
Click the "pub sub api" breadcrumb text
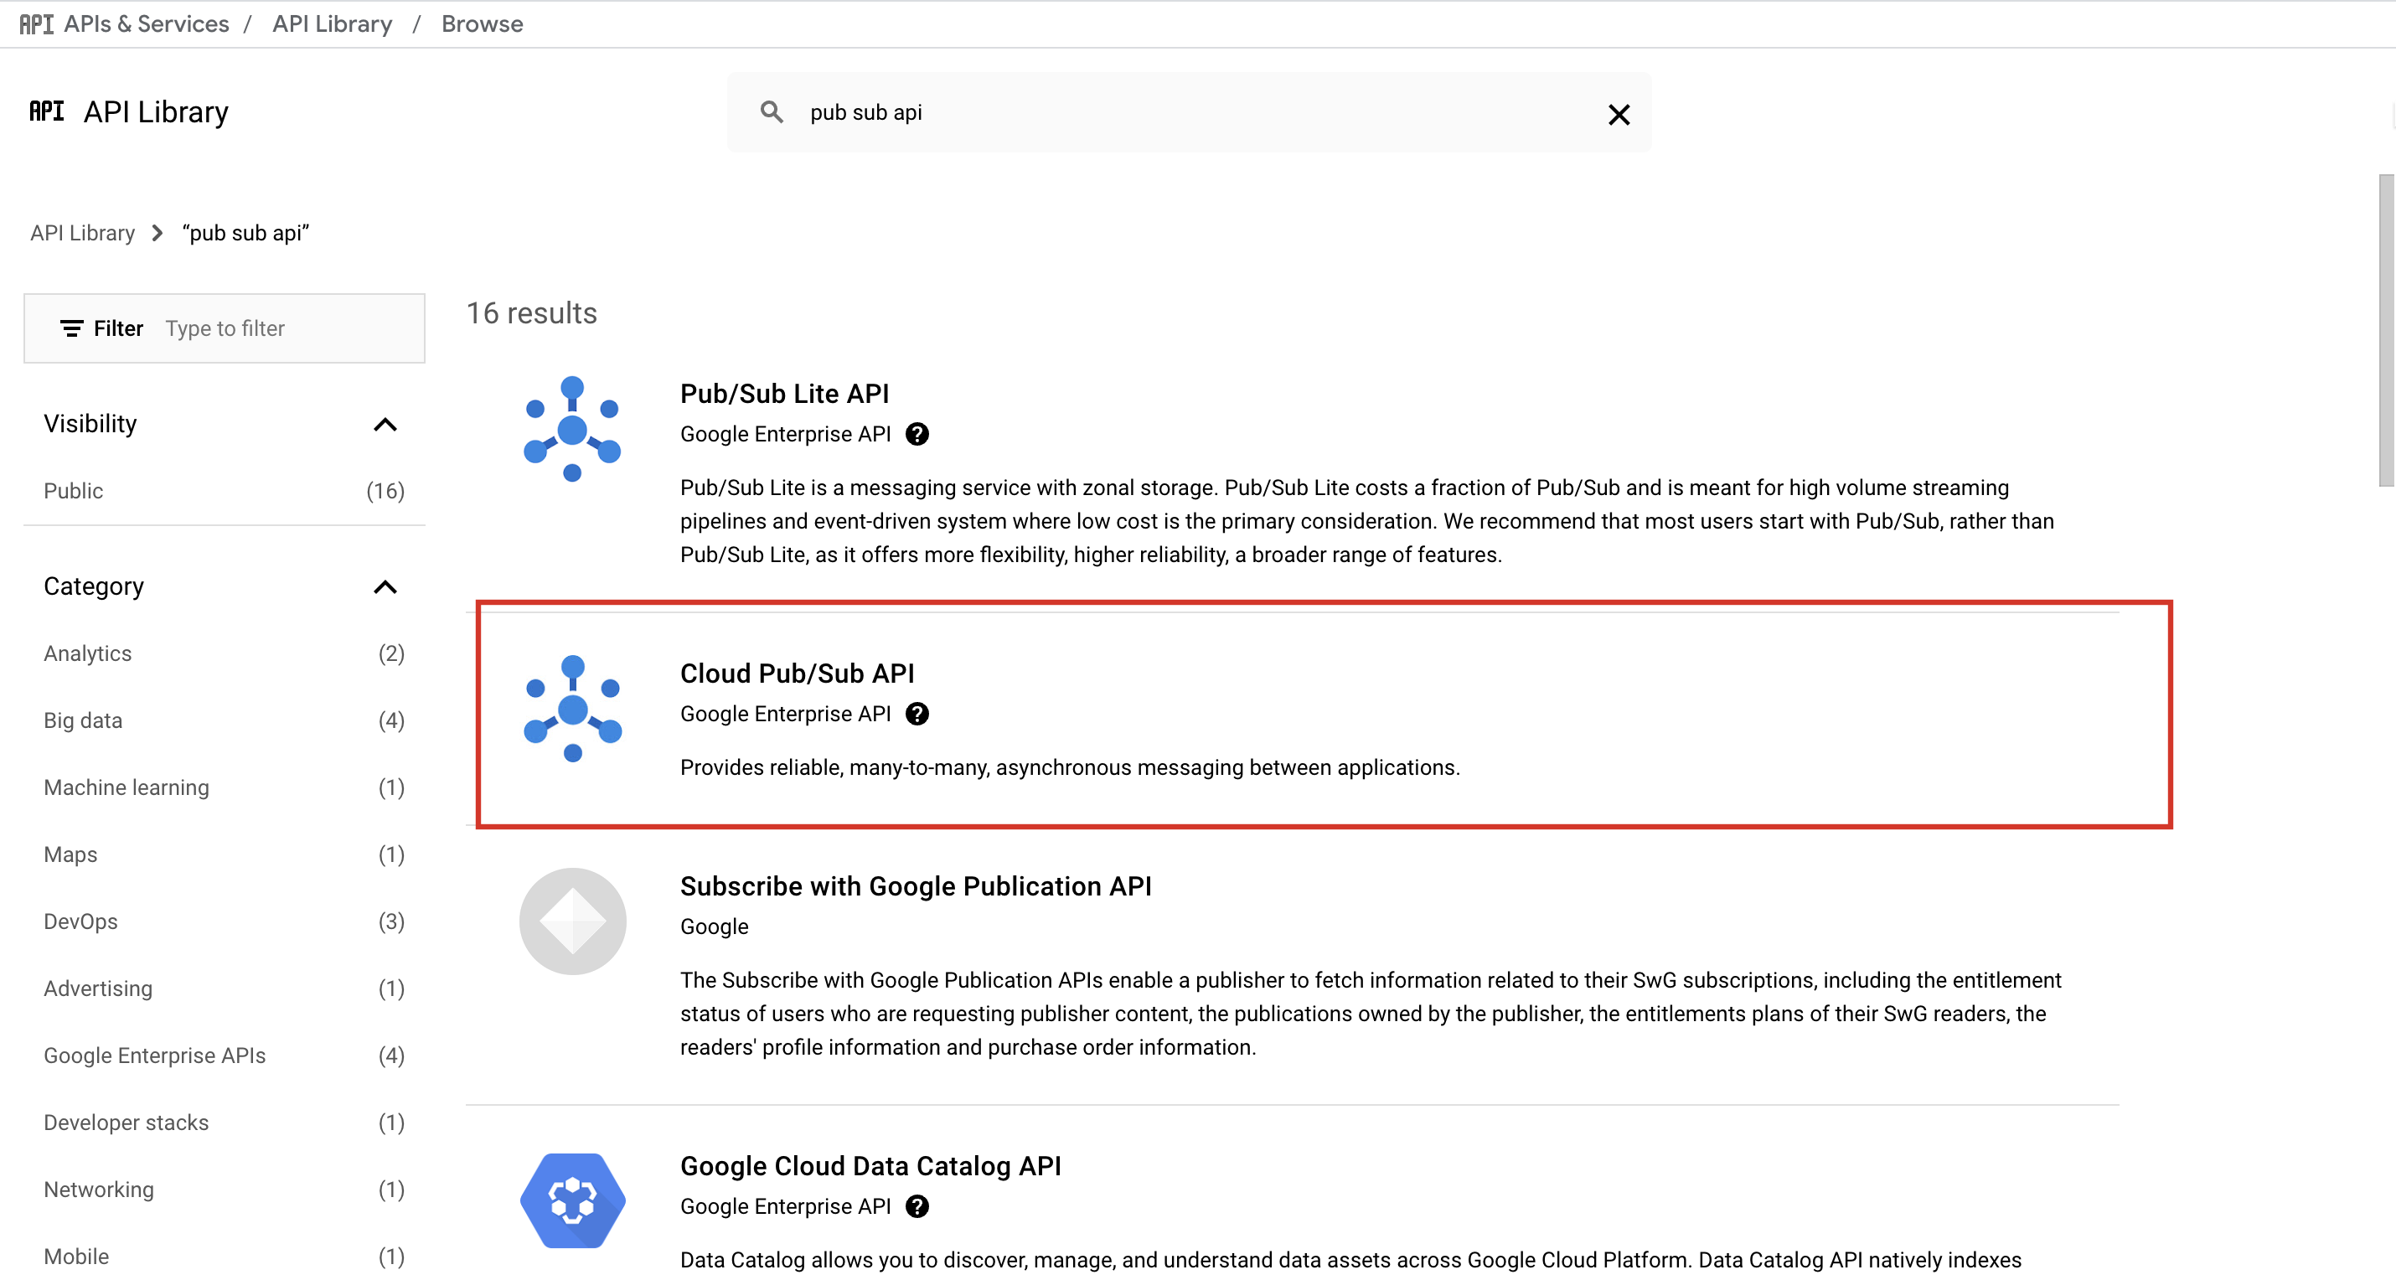pyautogui.click(x=245, y=233)
